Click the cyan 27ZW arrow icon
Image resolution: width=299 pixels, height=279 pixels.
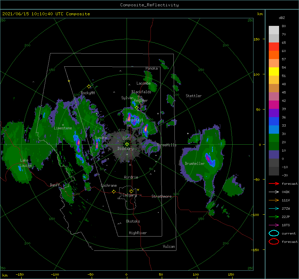click(x=274, y=208)
